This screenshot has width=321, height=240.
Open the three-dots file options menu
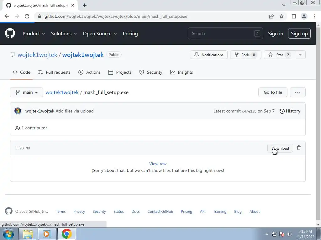[298, 92]
